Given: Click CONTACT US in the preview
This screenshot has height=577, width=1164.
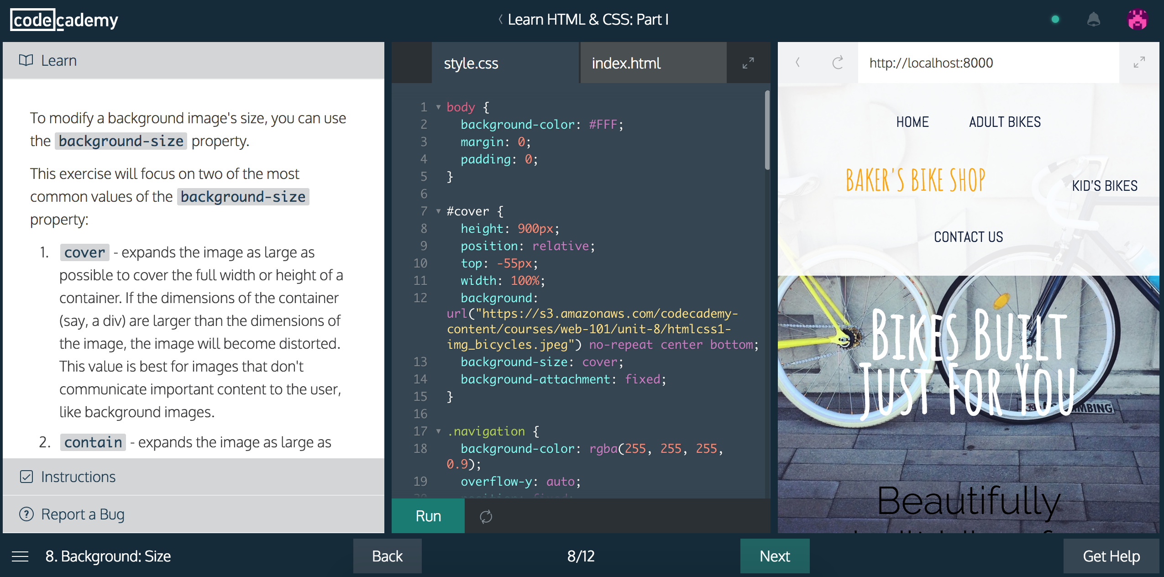Looking at the screenshot, I should tap(968, 237).
